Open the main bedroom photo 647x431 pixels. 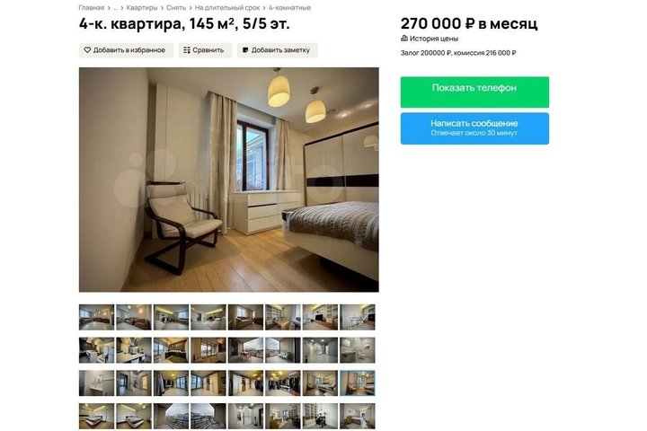point(228,180)
